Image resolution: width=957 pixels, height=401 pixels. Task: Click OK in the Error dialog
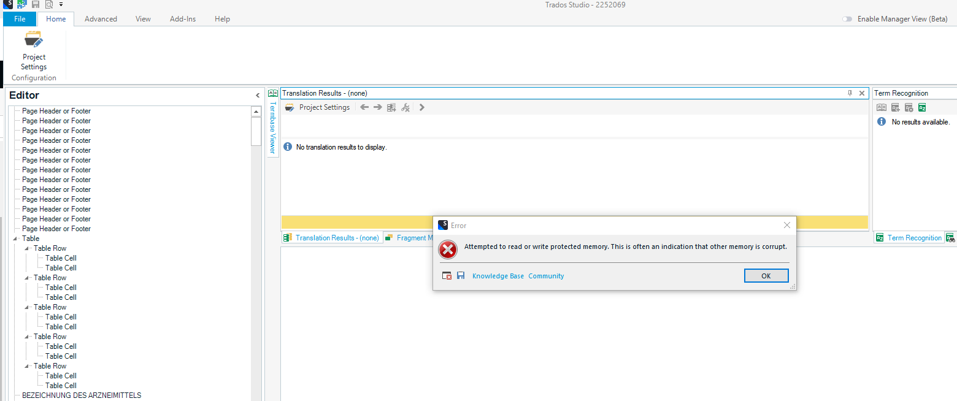point(766,276)
